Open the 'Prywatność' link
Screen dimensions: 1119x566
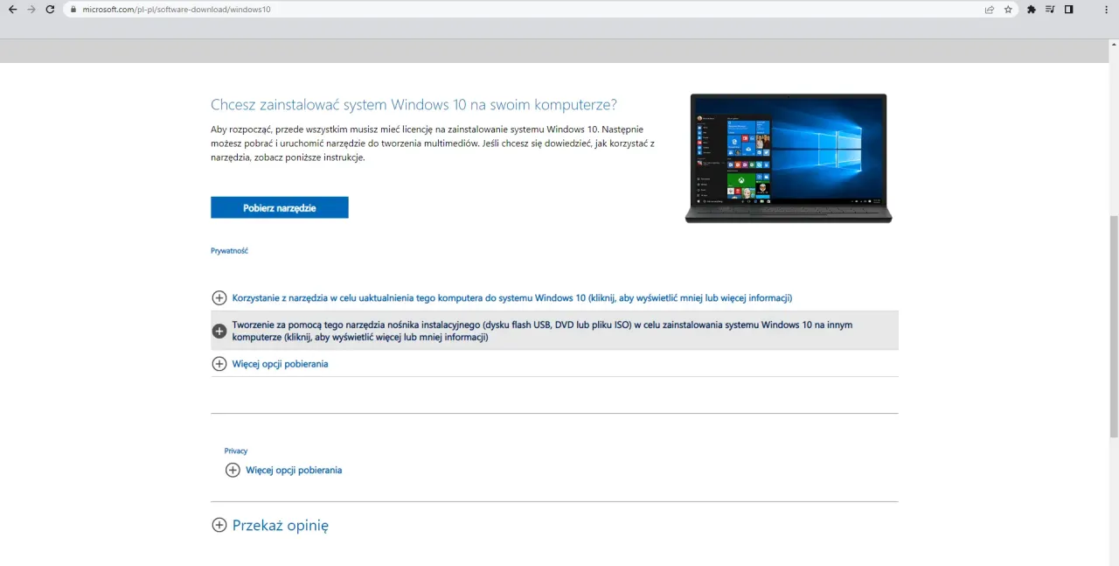pyautogui.click(x=229, y=250)
